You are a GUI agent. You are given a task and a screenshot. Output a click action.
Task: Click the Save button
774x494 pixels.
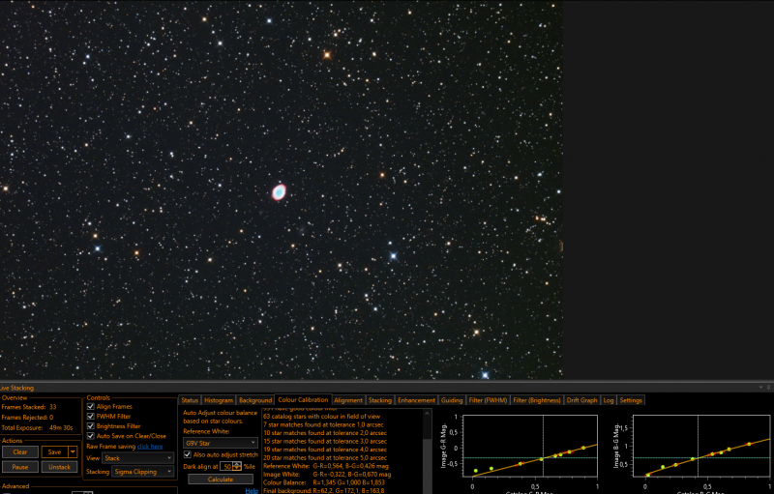point(55,452)
